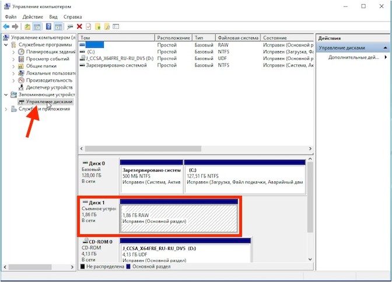The image size is (392, 282).
Task: Select the (C:) volume row in list
Action: pos(196,52)
